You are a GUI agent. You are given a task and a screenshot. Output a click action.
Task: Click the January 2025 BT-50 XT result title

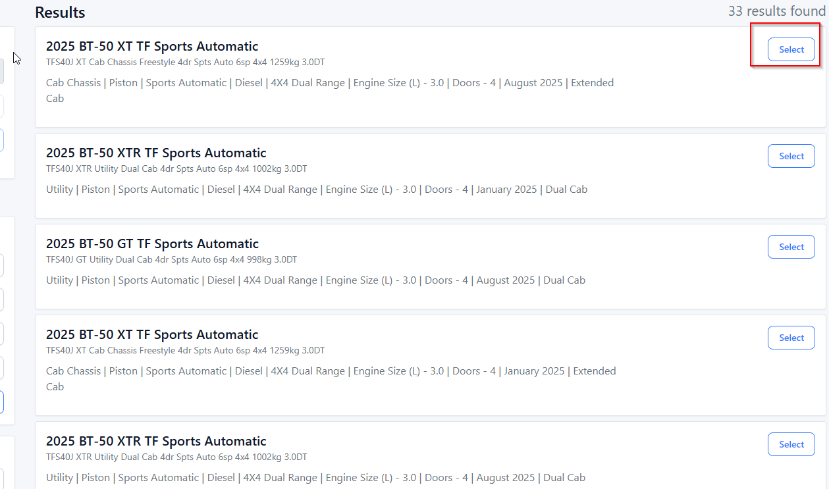click(x=152, y=334)
